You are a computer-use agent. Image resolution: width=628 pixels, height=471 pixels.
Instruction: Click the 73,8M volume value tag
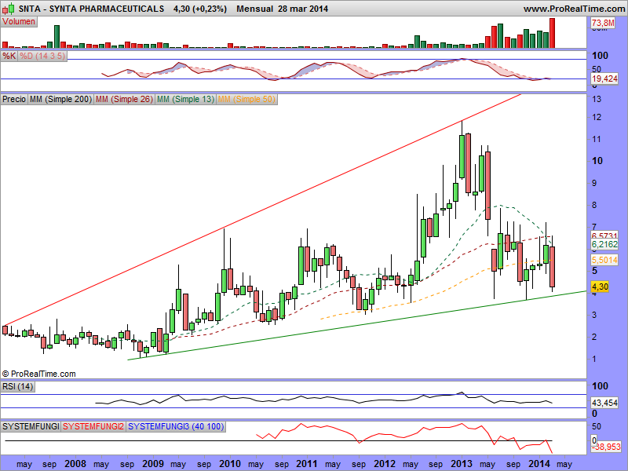pos(603,23)
